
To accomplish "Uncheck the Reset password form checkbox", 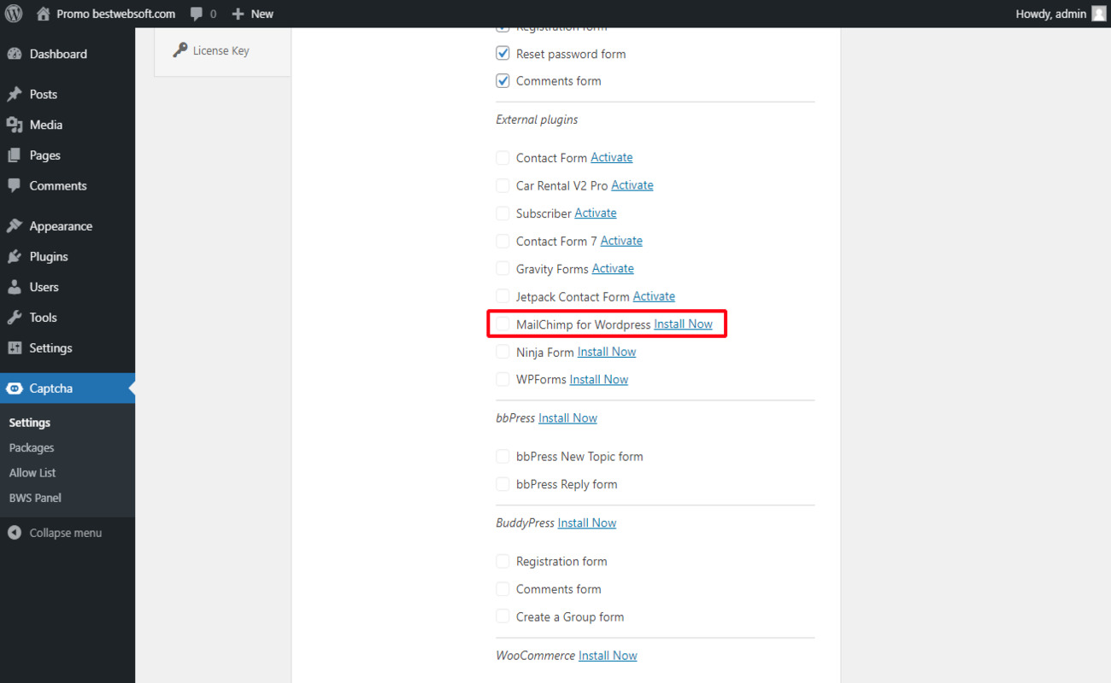I will pos(503,54).
